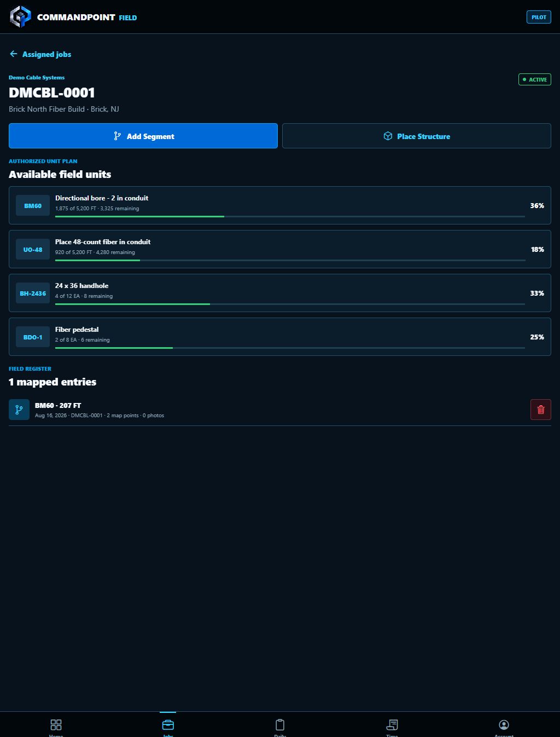Delete the BM60 207 FT entry

pos(540,410)
